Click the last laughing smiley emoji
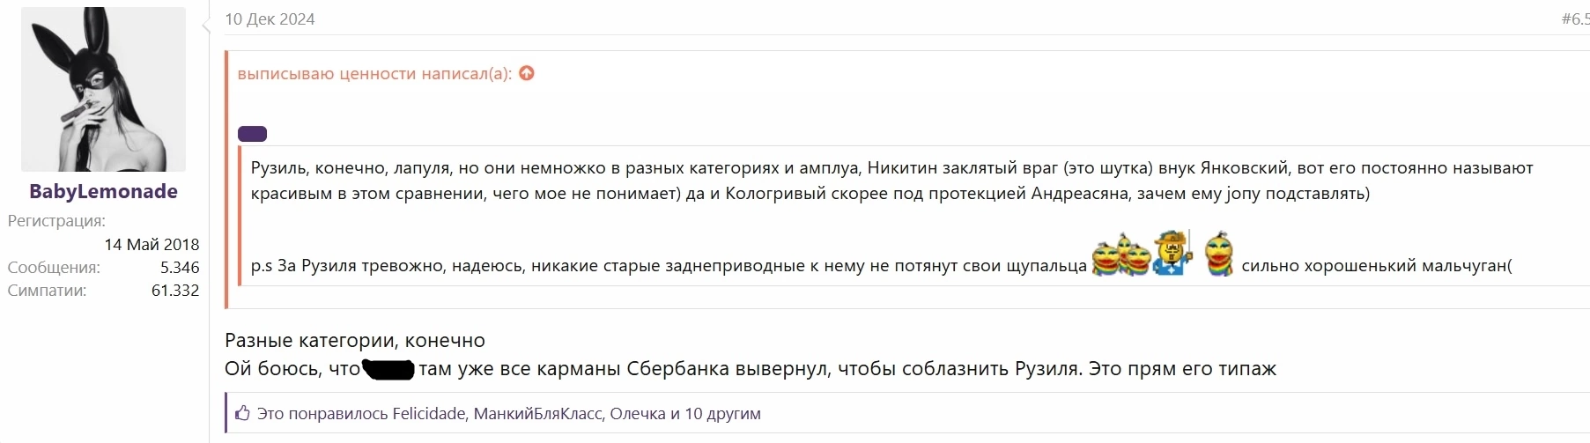Viewport: 1590px width, 443px height. pos(1219,255)
